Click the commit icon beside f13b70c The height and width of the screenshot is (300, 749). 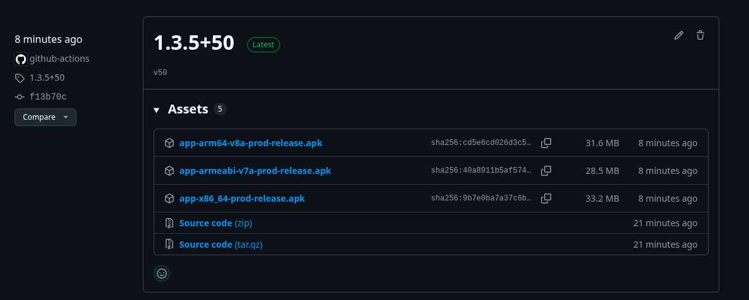click(x=20, y=96)
